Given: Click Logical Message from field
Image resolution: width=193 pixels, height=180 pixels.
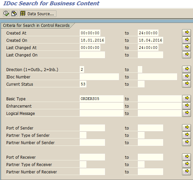Looking at the screenshot, I should click(102, 113).
